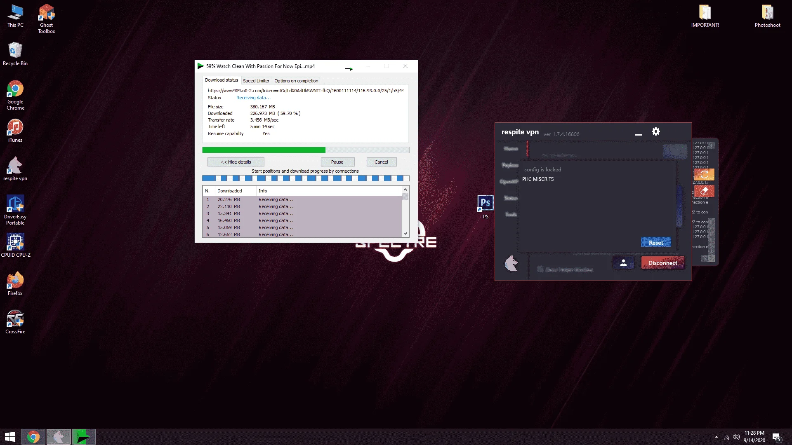Click the Info column header
Viewport: 792px width, 445px height.
click(x=328, y=191)
